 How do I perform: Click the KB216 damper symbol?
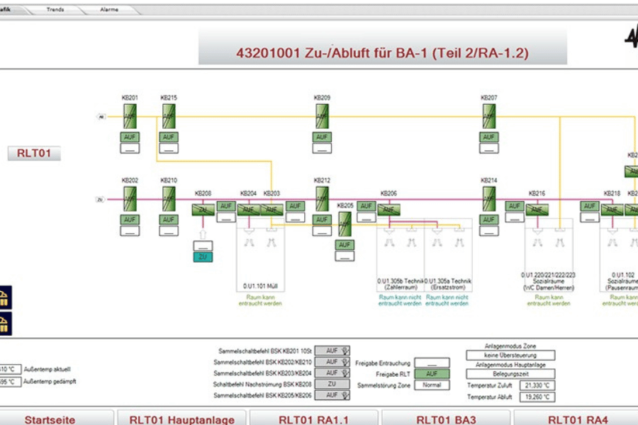[537, 210]
